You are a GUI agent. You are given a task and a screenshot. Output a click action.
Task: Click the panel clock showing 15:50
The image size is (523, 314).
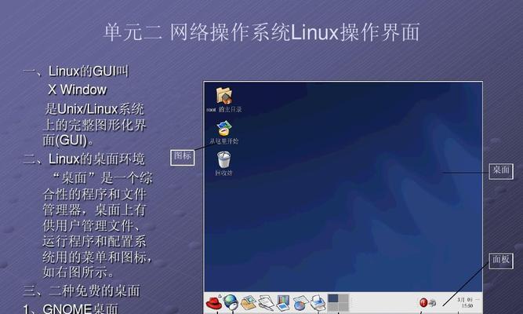click(467, 303)
